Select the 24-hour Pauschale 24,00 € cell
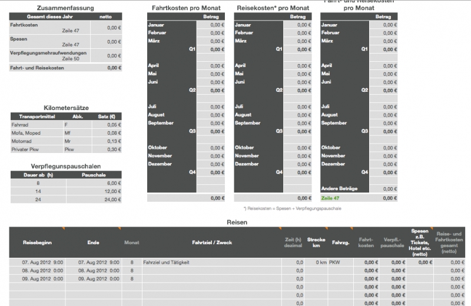 tap(94, 199)
